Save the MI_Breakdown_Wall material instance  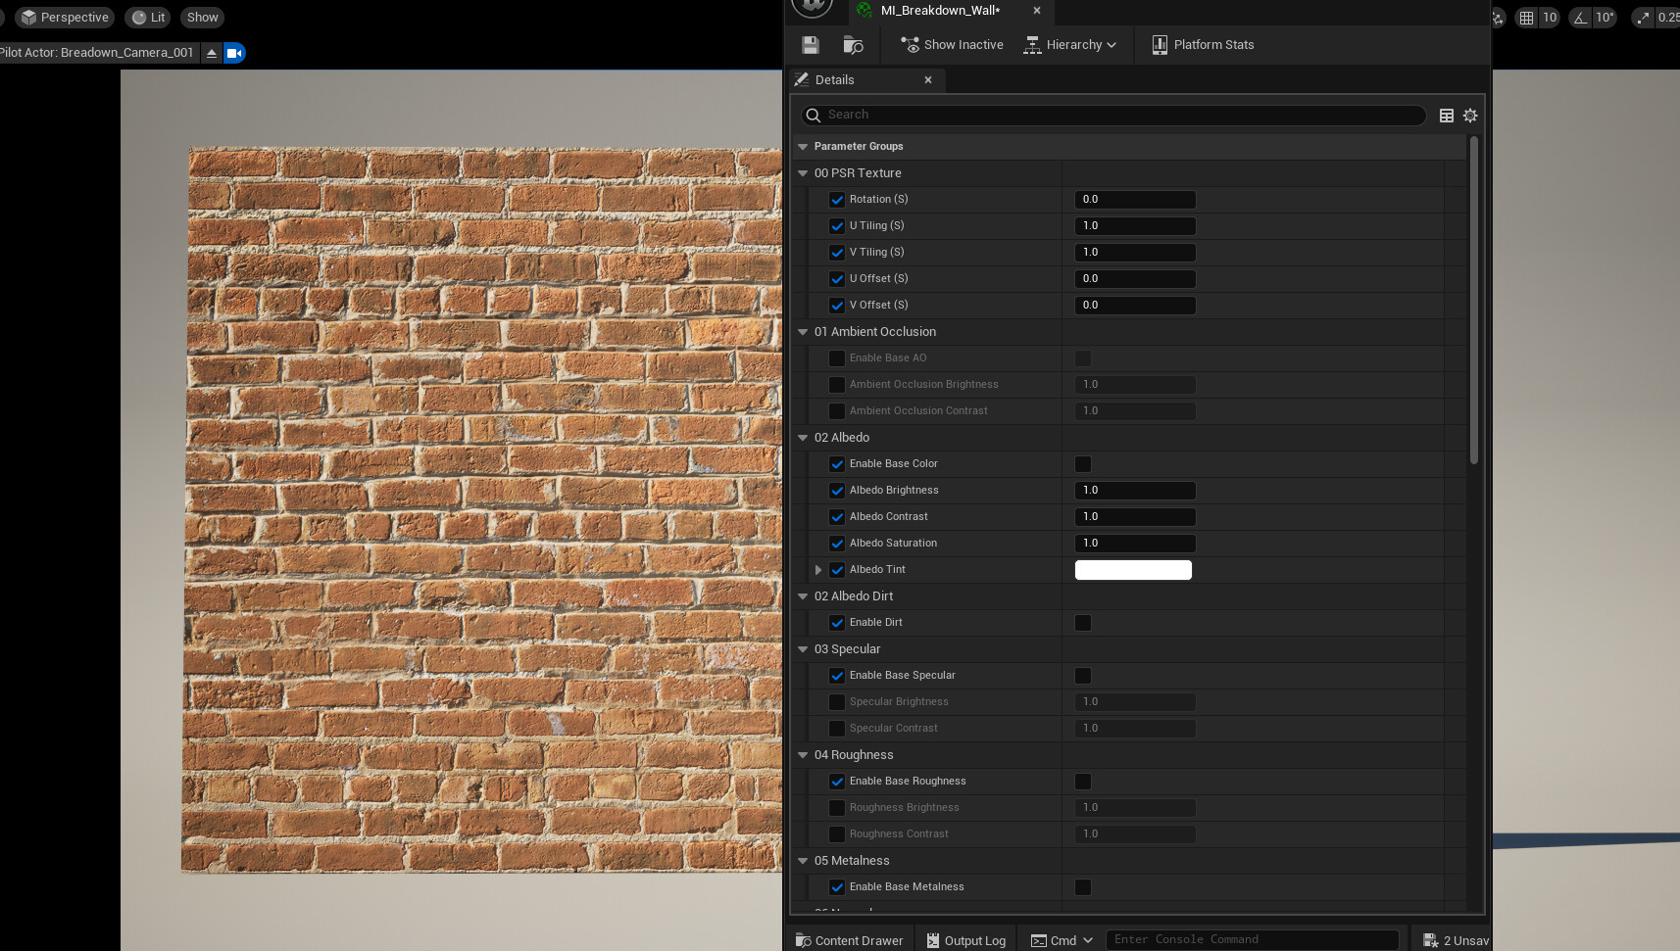tap(810, 45)
